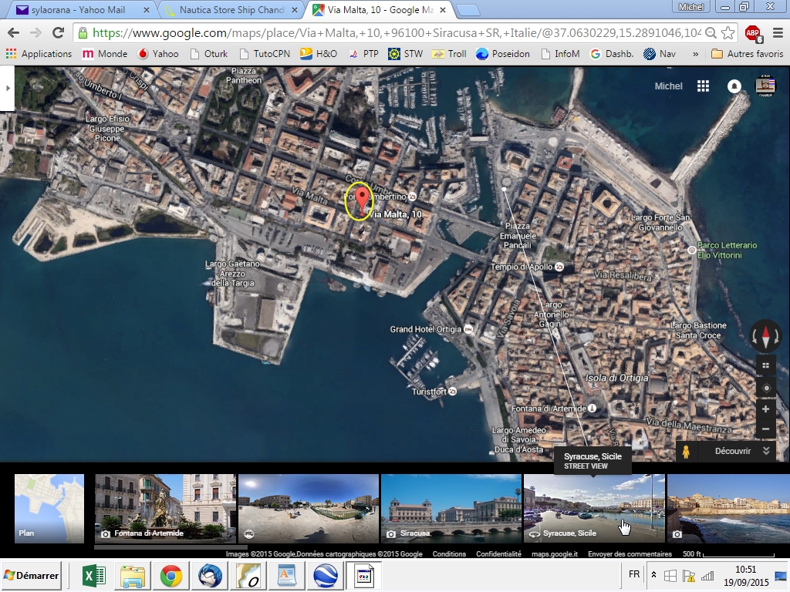The height and width of the screenshot is (592, 790).
Task: Switch to Plan map view thumbnail
Action: click(49, 509)
